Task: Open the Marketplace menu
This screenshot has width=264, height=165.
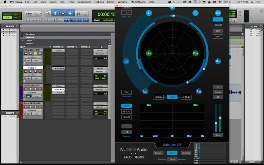Action: pyautogui.click(x=138, y=2)
